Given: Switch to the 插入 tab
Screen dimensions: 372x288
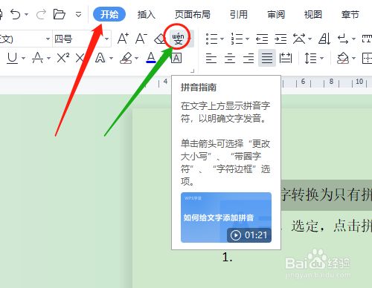Looking at the screenshot, I should coord(147,15).
